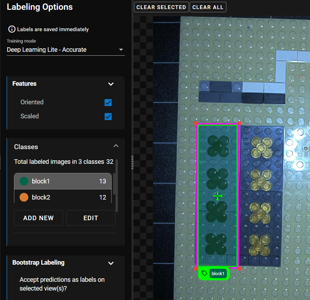This screenshot has height=300, width=310.
Task: Click the tag icon on block1 label
Action: click(205, 273)
